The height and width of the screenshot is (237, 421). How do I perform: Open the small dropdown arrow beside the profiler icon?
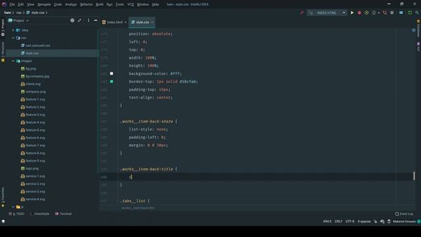379,13
